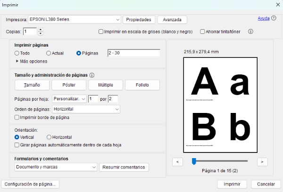283x192 pixels.
Task: Go to previous preview page arrow
Action: click(177, 161)
